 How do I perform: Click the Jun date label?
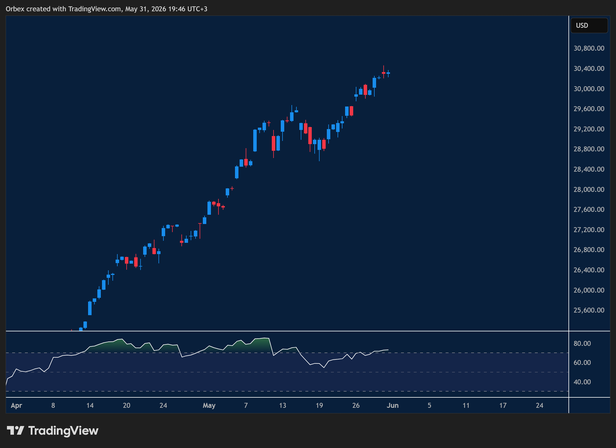(x=393, y=405)
